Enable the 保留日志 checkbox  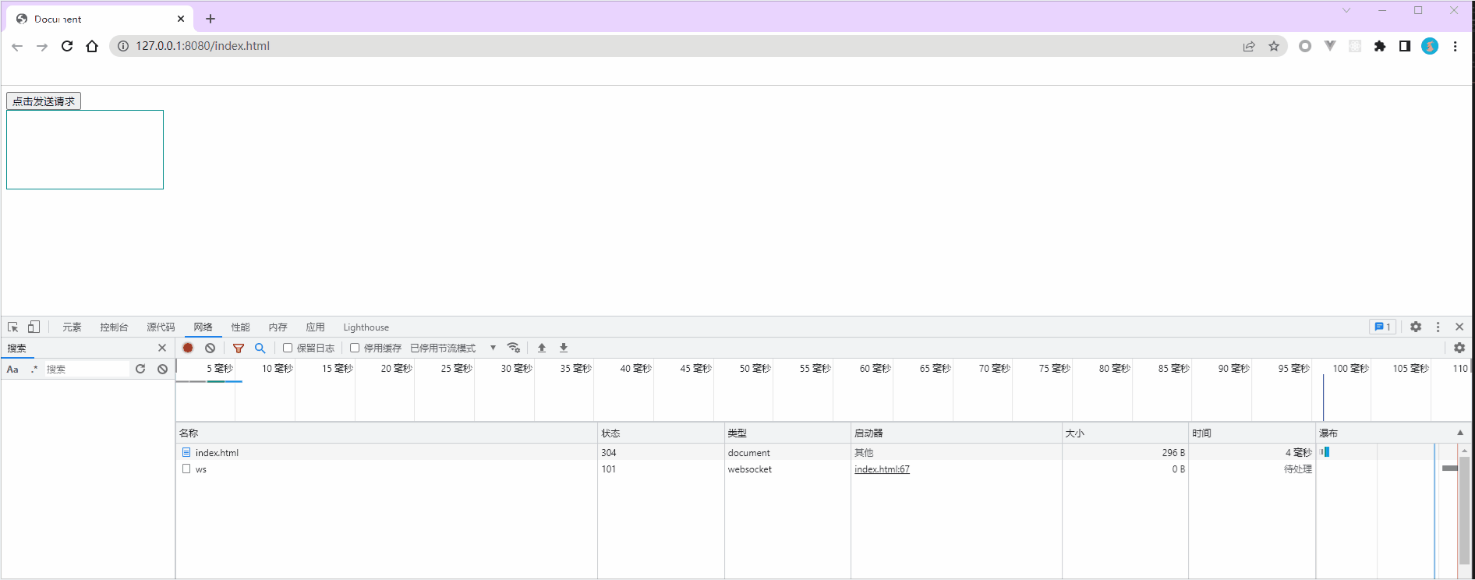tap(288, 348)
